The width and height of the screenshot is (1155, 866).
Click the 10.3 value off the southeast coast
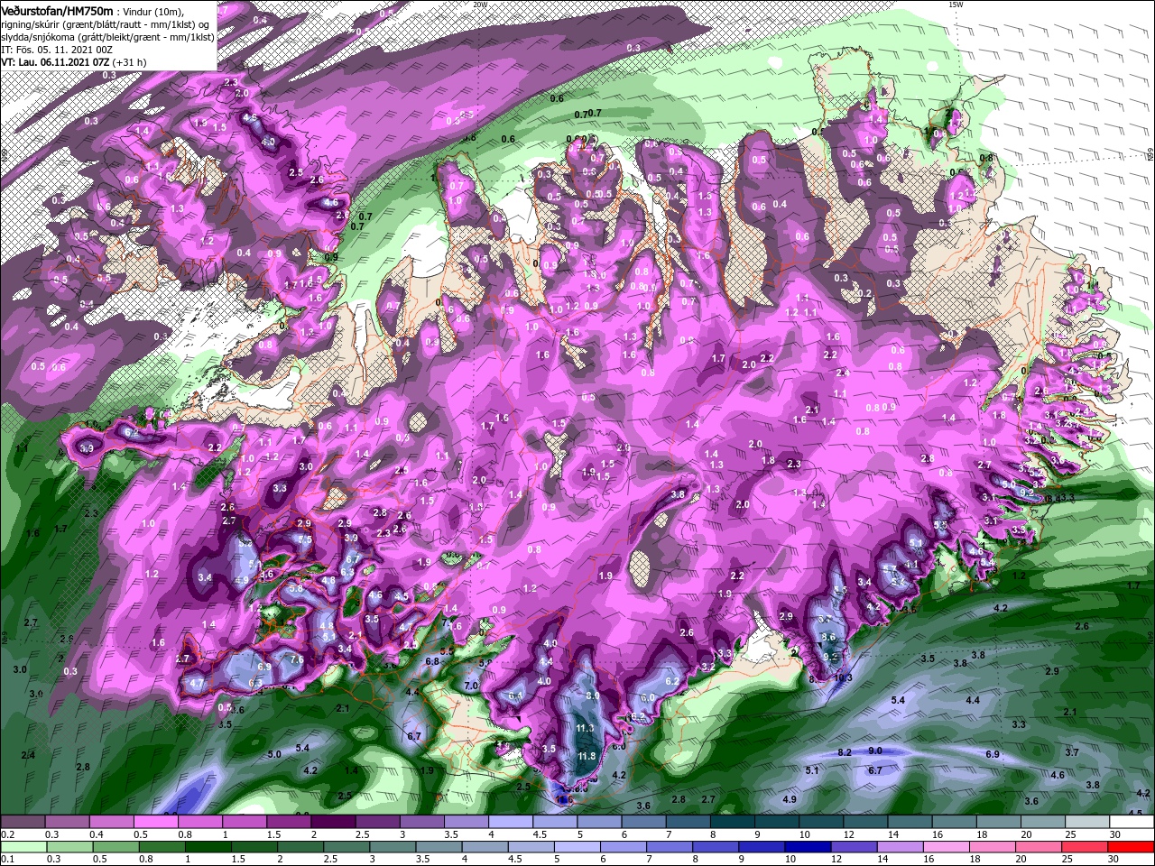843,677
